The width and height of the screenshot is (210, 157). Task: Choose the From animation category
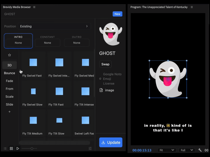9,89
